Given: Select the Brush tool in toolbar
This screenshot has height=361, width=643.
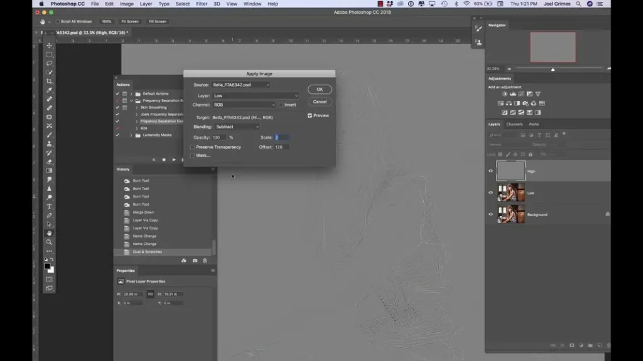Looking at the screenshot, I should coord(49,135).
